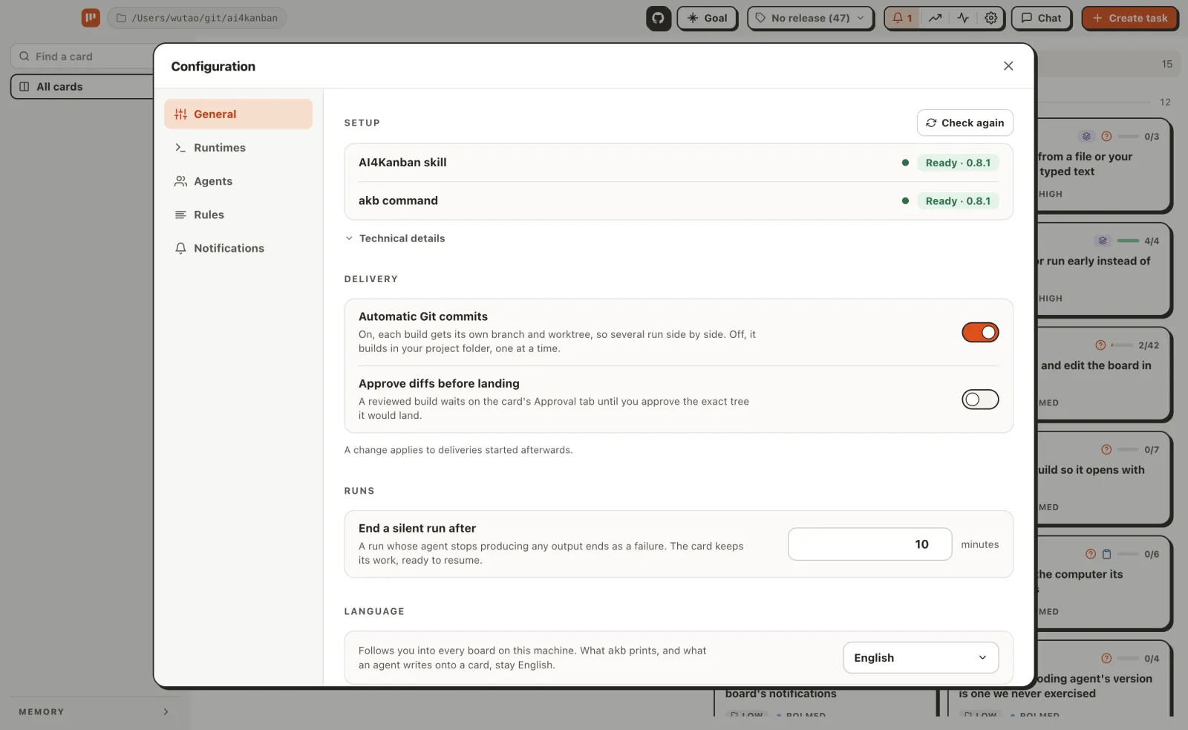This screenshot has height=730, width=1188.
Task: Click the card titled 'and edit the board in'
Action: click(1103, 375)
